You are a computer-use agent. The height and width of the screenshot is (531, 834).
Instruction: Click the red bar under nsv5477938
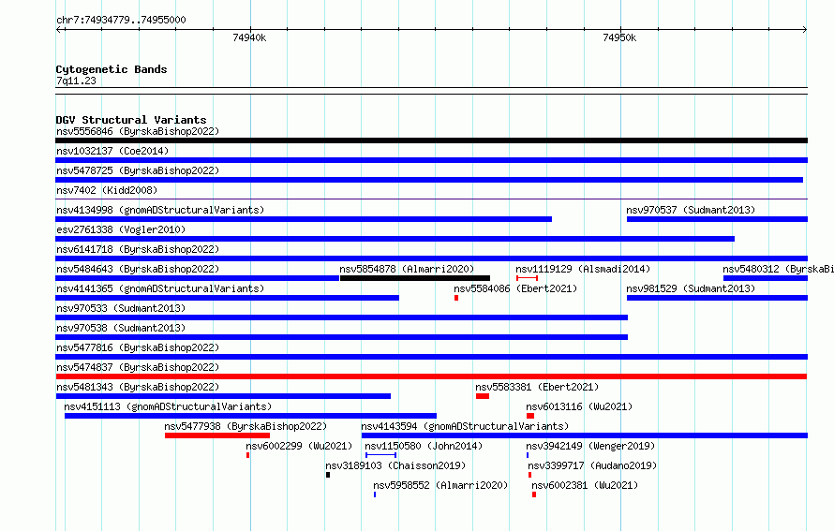coord(217,435)
